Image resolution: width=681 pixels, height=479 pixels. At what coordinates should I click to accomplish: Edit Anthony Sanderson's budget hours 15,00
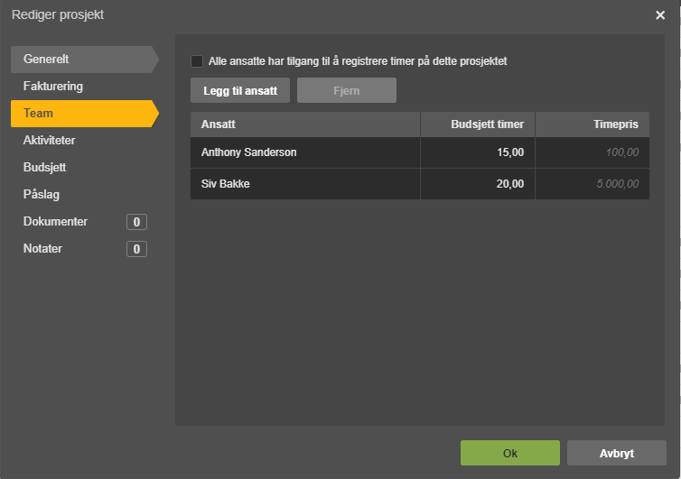[478, 152]
